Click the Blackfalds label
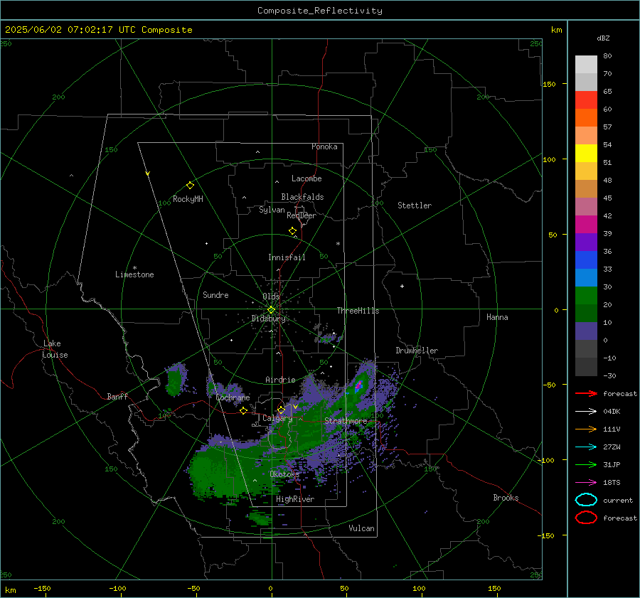This screenshot has width=640, height=598. tap(302, 197)
